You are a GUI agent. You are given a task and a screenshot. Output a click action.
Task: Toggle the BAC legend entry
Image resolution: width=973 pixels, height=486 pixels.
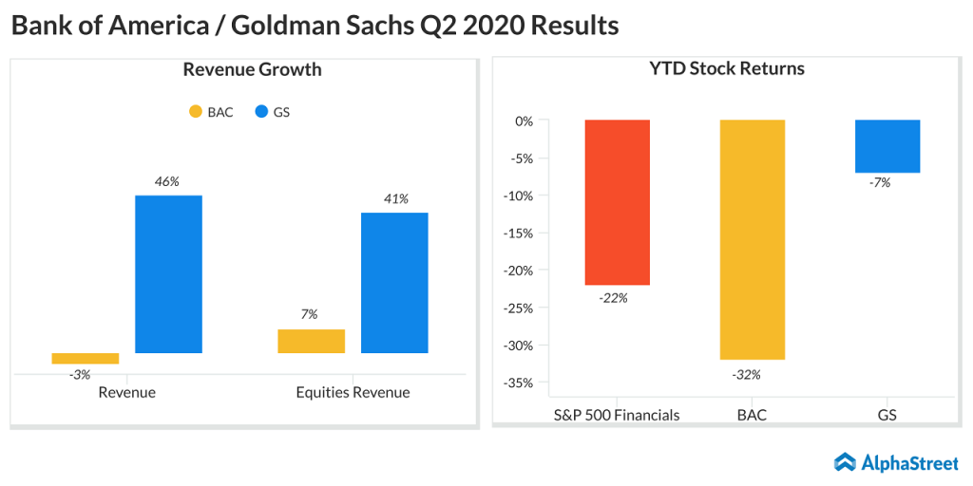point(210,112)
